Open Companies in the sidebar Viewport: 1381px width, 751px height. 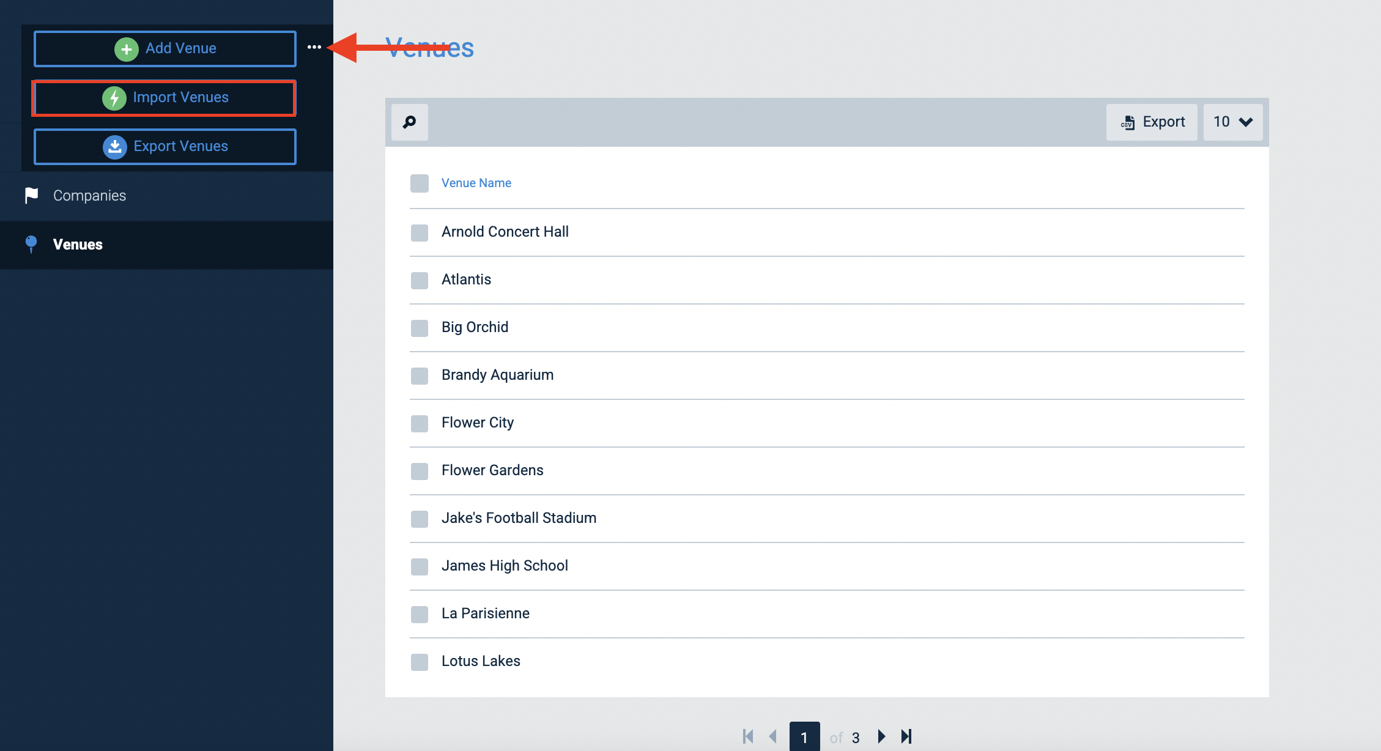tap(166, 196)
